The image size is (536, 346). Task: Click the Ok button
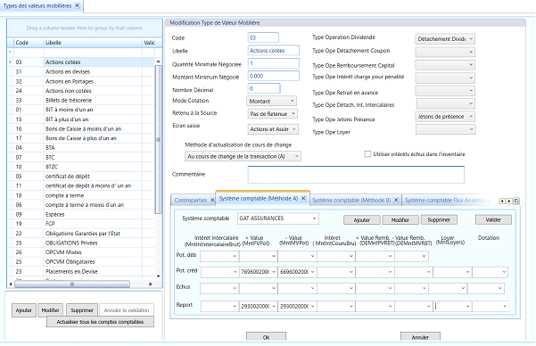point(266,337)
